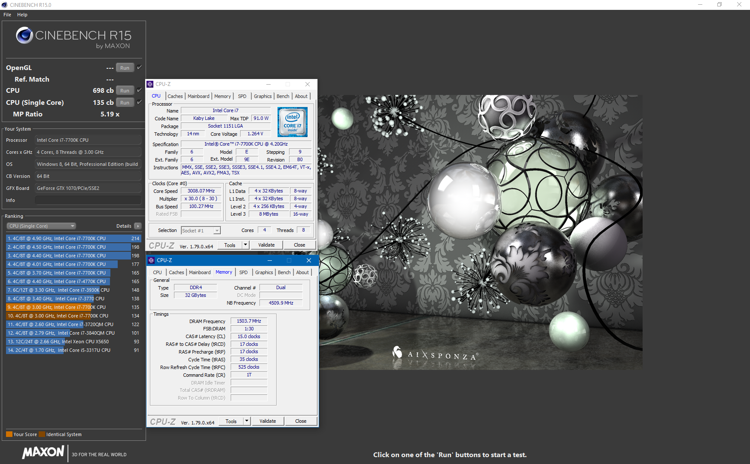Click the OS field showing Windows 8
Image resolution: width=750 pixels, height=464 pixels.
click(x=88, y=164)
